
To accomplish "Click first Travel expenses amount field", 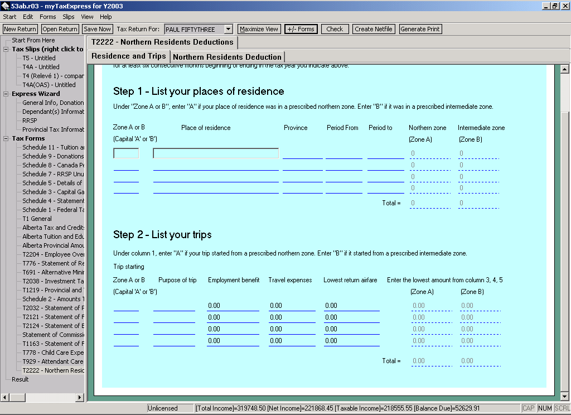I will 291,306.
